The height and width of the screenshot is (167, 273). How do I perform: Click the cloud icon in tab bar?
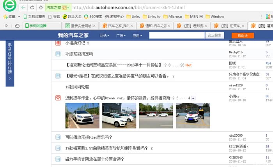click(17, 26)
